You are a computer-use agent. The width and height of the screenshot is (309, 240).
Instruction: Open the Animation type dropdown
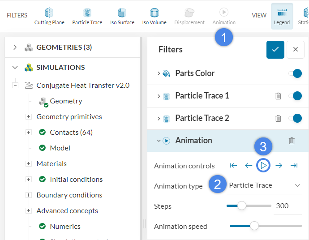click(264, 185)
